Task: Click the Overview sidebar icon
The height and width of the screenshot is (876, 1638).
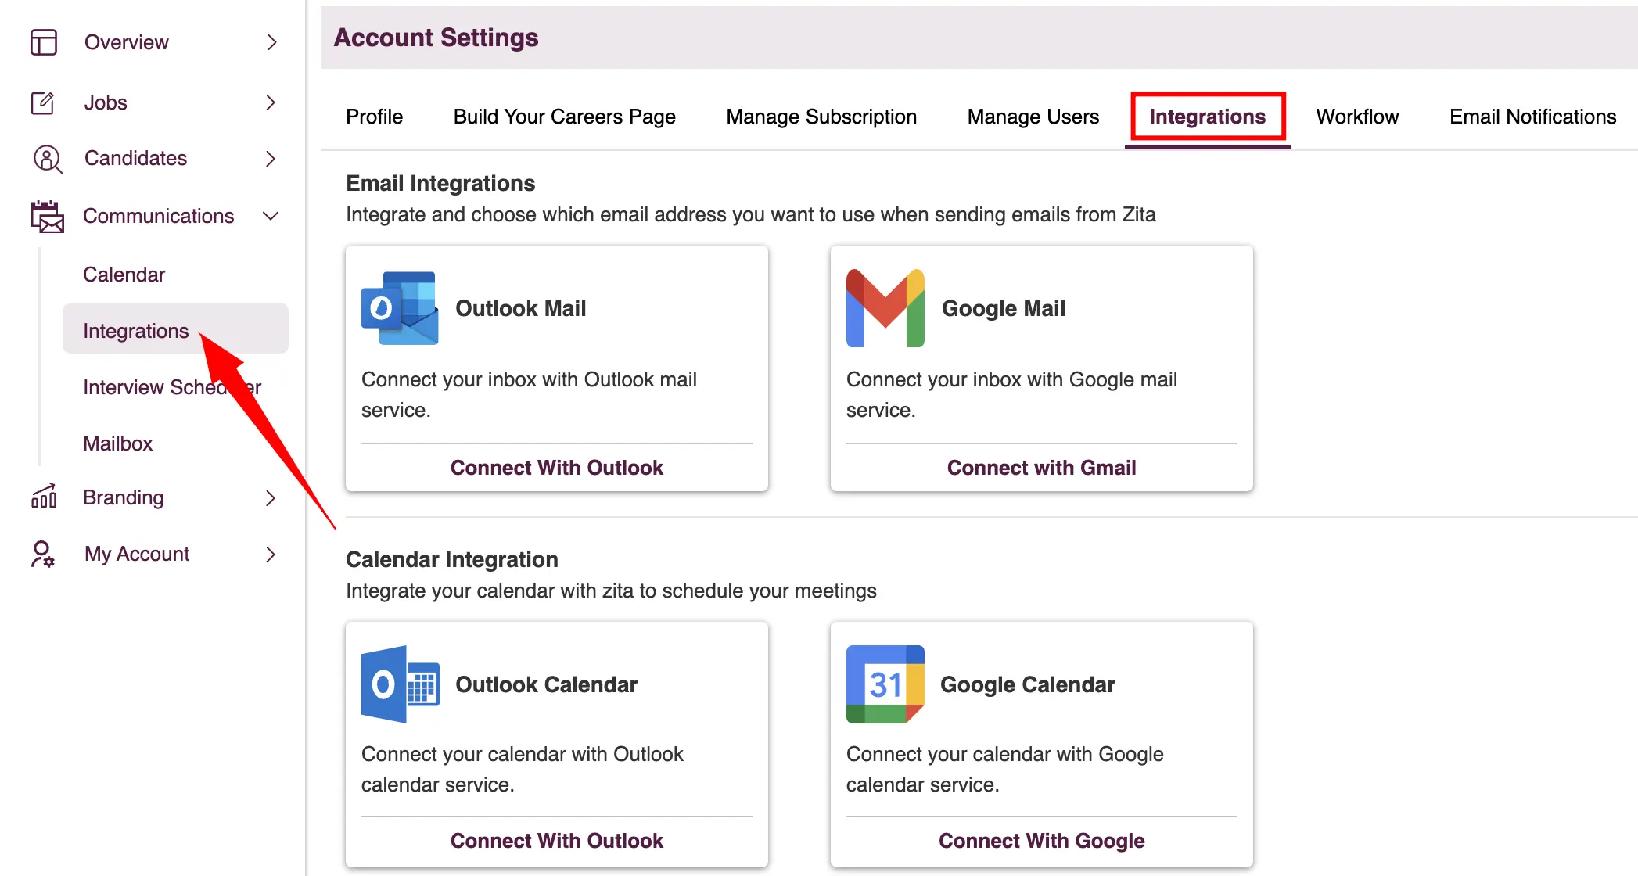Action: (44, 42)
